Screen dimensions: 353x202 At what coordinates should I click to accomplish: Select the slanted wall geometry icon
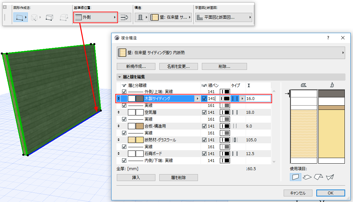click(x=64, y=17)
